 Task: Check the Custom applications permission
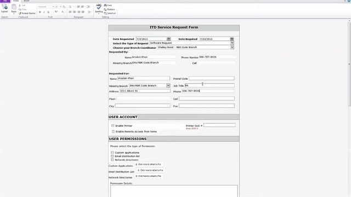tap(112, 153)
